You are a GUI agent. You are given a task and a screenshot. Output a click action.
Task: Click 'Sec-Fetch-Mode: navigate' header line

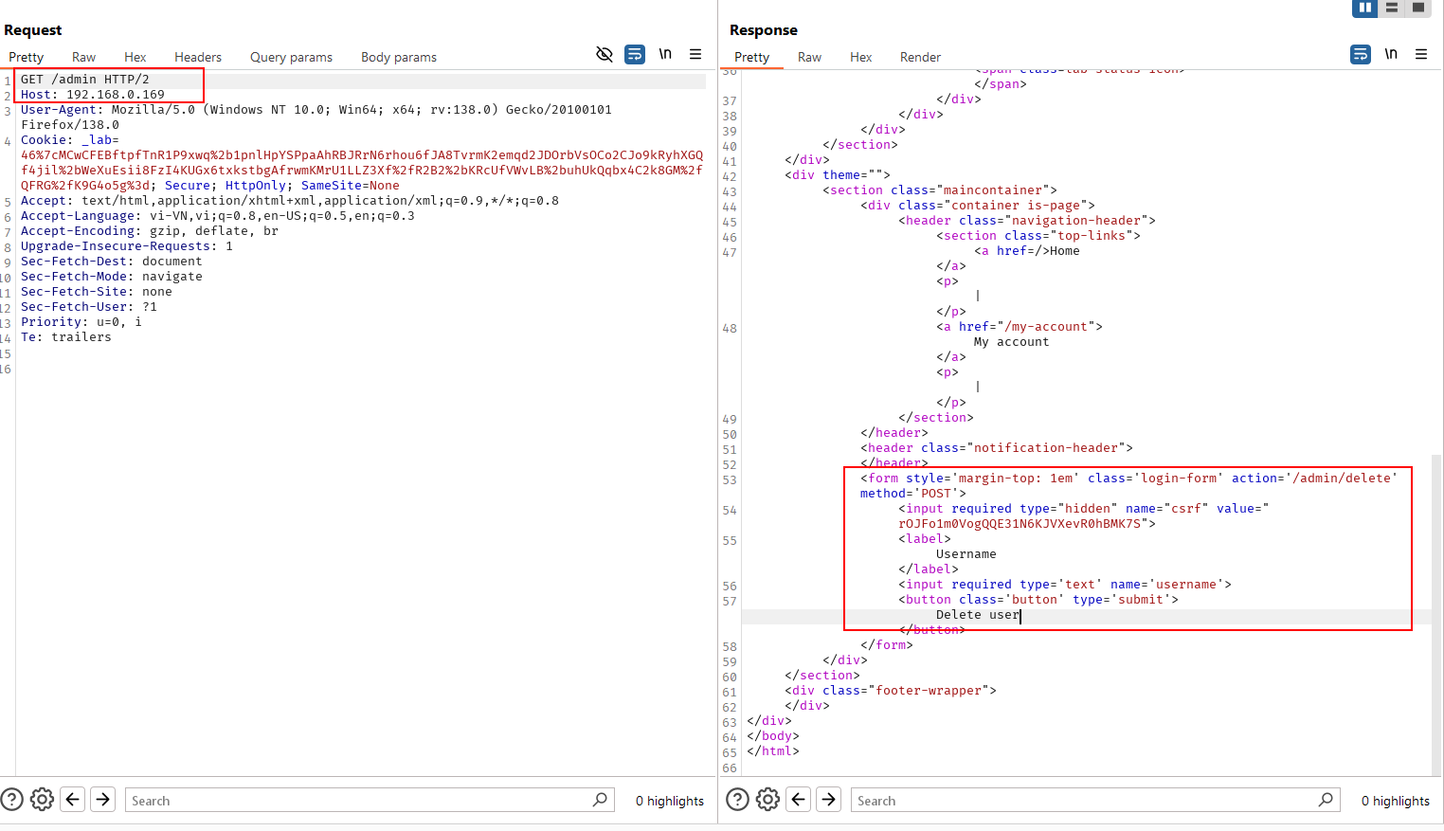click(x=112, y=277)
